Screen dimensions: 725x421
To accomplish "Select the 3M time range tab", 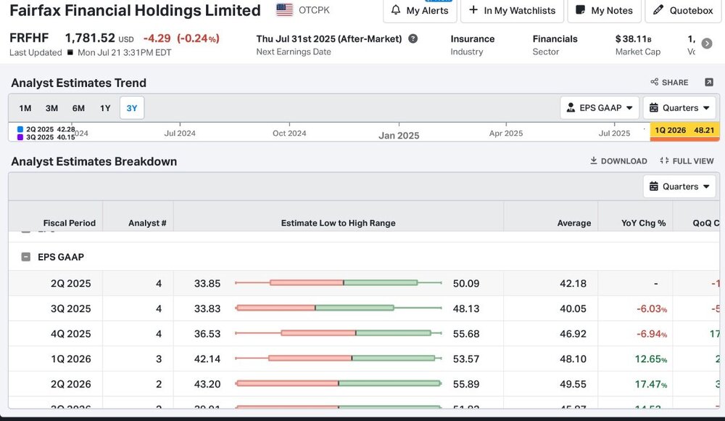I will pos(51,108).
